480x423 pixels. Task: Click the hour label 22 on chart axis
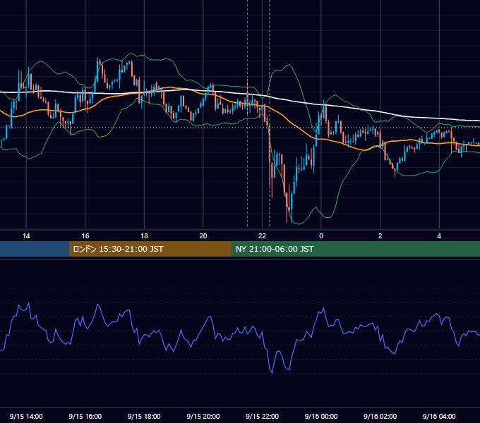pyautogui.click(x=262, y=236)
